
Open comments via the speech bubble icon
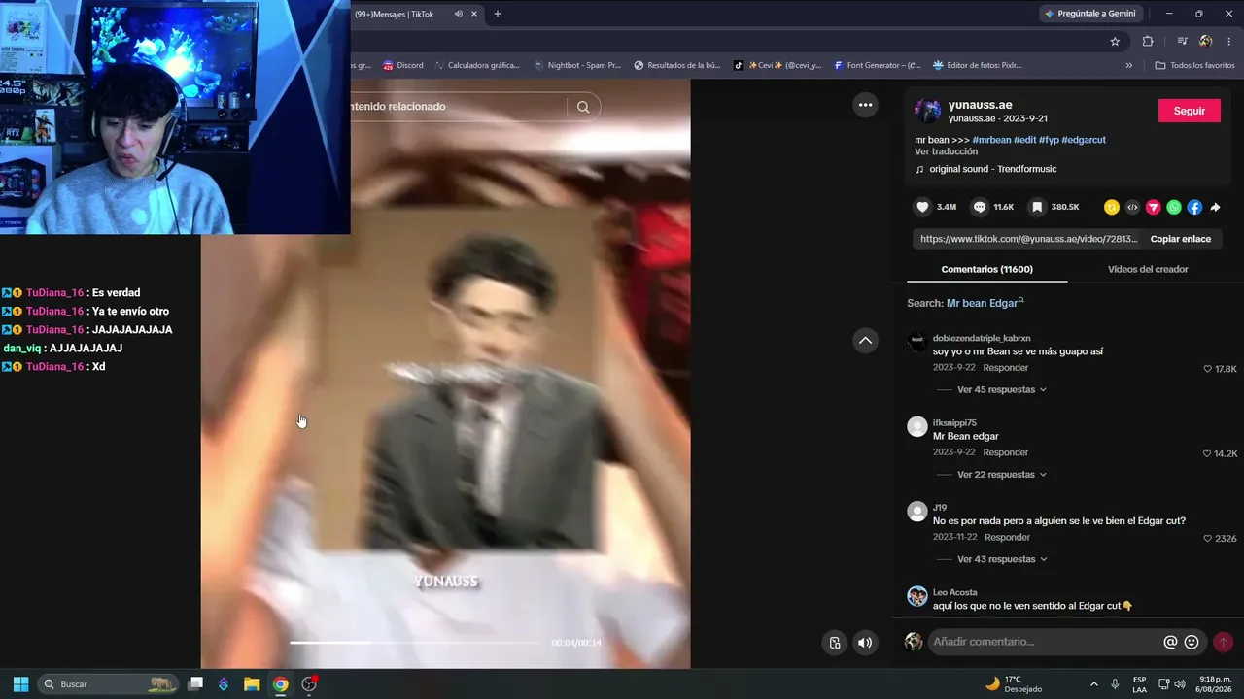click(x=980, y=207)
